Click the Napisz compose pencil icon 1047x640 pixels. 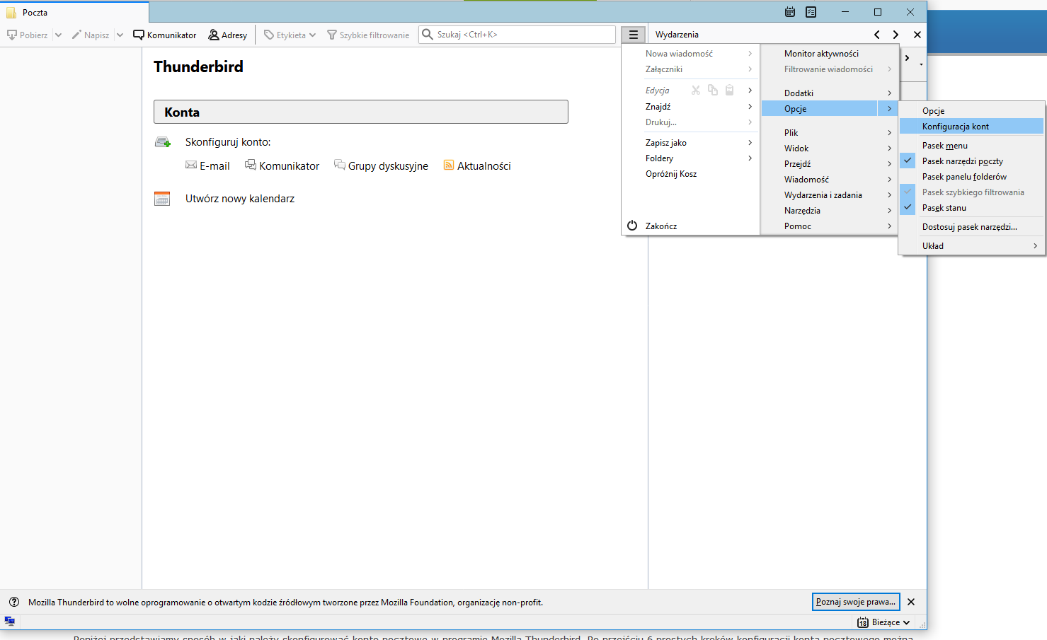(76, 35)
